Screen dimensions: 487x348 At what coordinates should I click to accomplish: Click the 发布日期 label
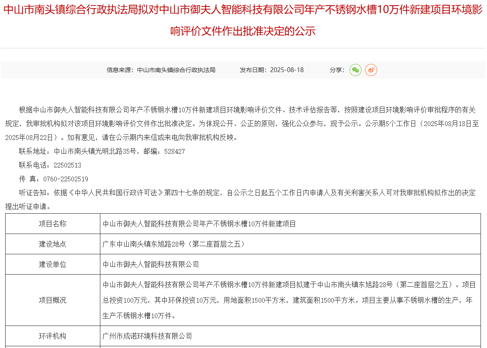point(253,70)
